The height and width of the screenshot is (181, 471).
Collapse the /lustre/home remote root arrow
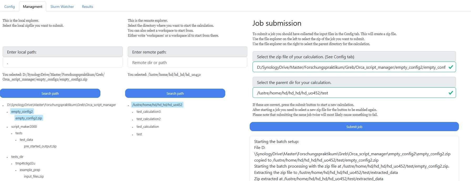click(x=129, y=105)
